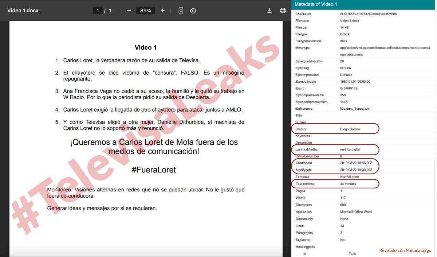The width and height of the screenshot is (437, 257).
Task: Select Modifydate value 2019:08:22 19:30:00Z
Action: [356, 170]
